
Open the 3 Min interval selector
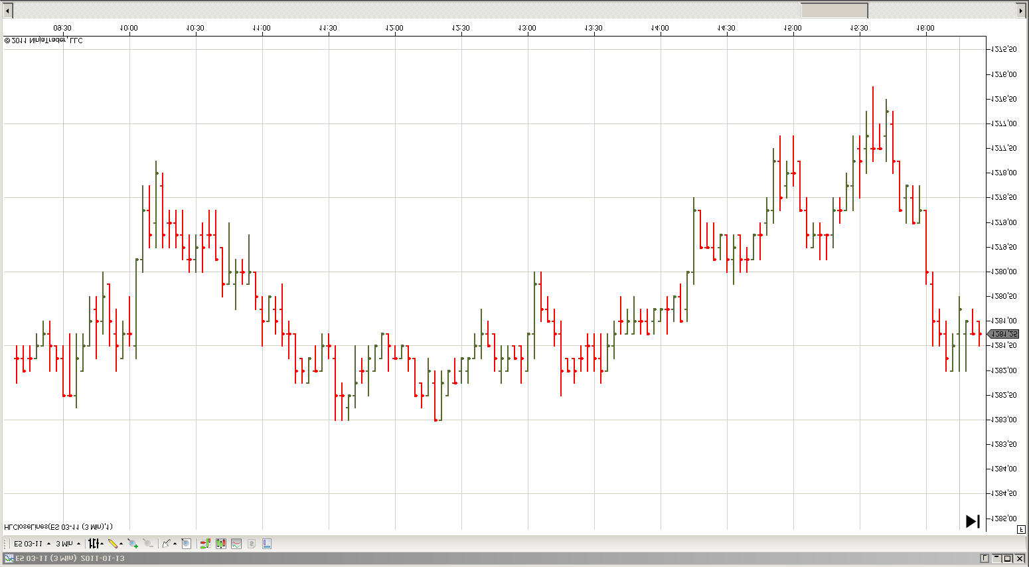68,544
